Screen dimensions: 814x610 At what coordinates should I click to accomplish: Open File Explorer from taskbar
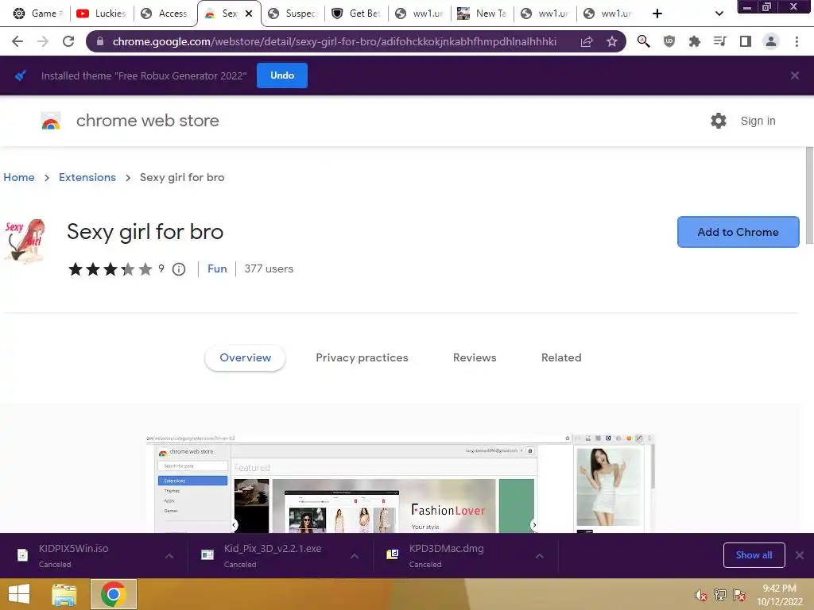tap(64, 594)
